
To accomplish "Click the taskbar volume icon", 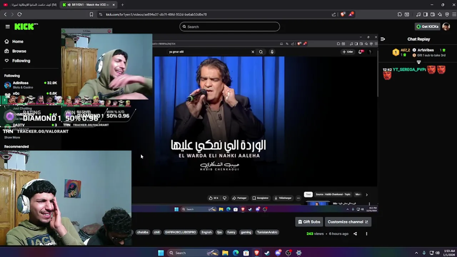I will (x=437, y=253).
